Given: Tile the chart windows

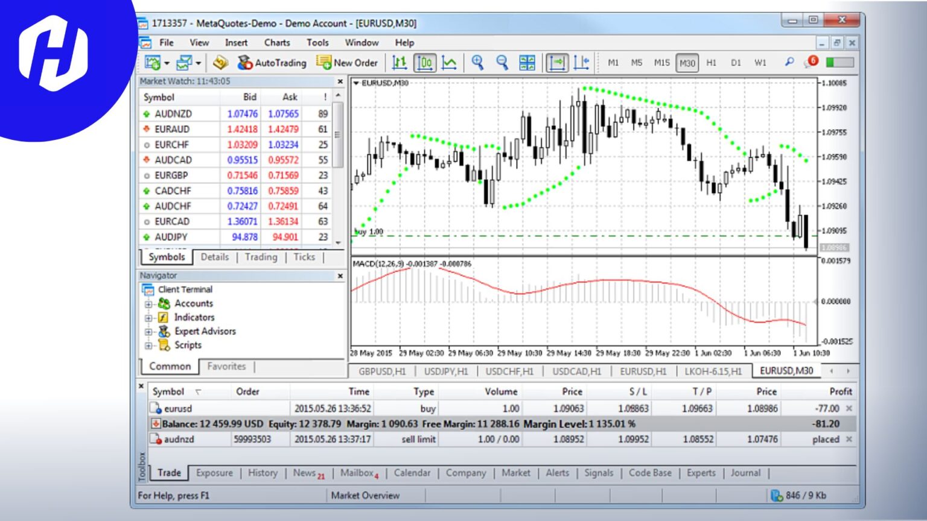Looking at the screenshot, I should tap(526, 62).
